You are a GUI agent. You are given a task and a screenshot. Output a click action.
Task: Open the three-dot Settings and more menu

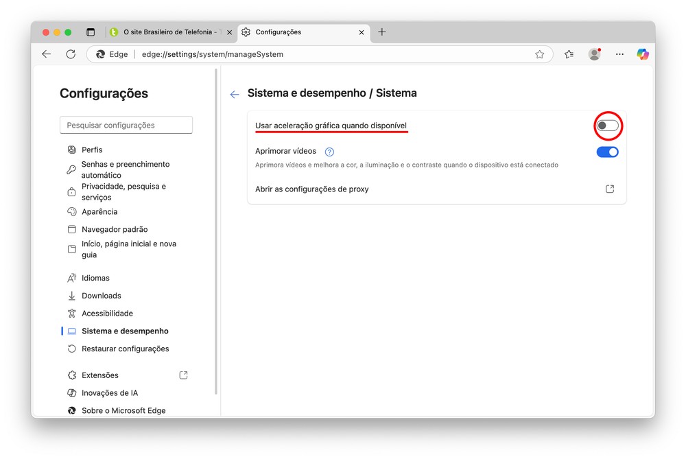point(619,54)
